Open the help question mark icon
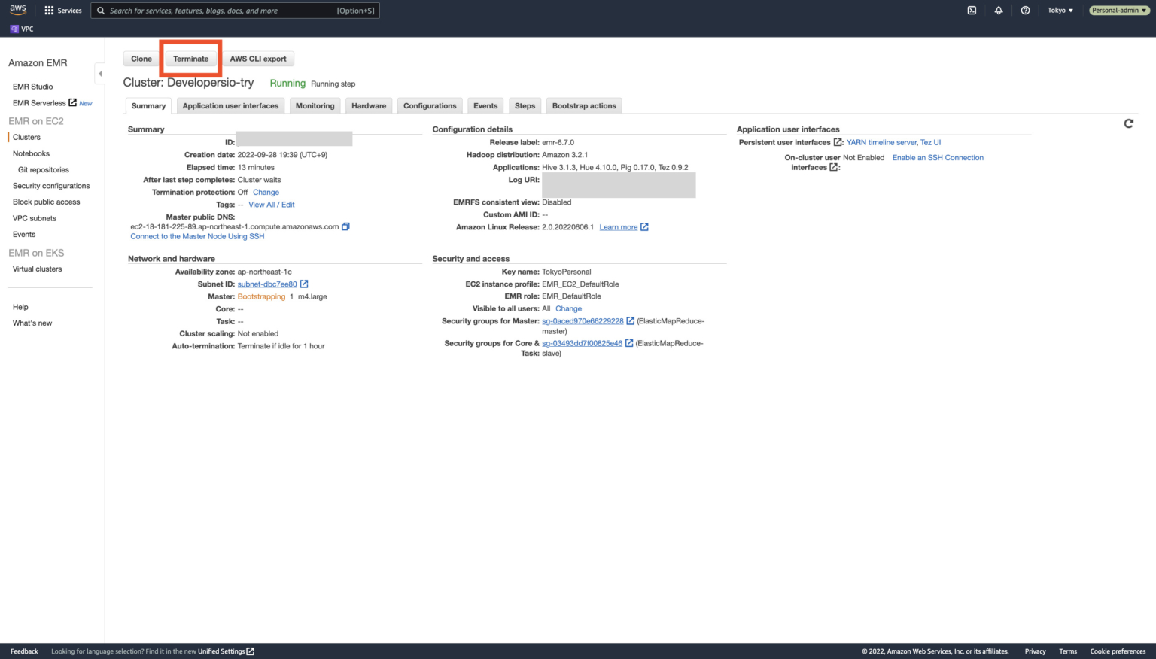The image size is (1156, 659). 1025,10
